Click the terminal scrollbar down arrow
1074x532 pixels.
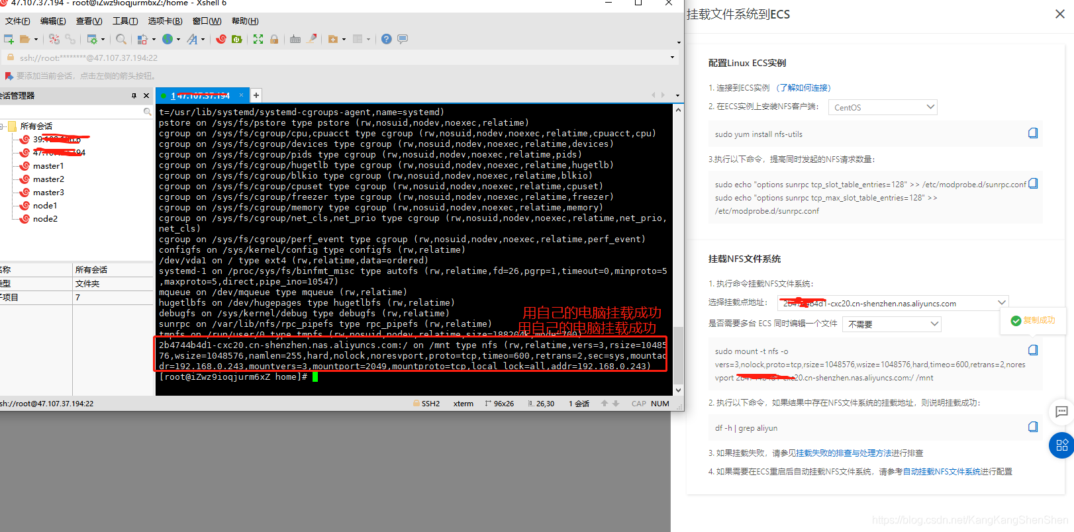(678, 390)
